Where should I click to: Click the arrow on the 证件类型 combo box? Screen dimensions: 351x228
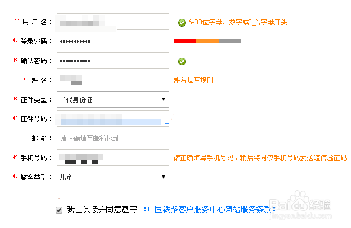164,99
